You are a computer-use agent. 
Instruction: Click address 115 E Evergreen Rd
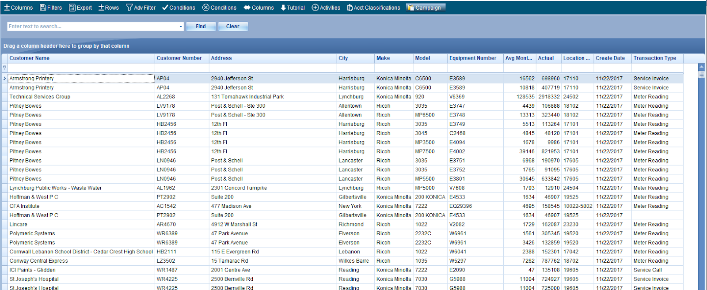tap(235, 252)
